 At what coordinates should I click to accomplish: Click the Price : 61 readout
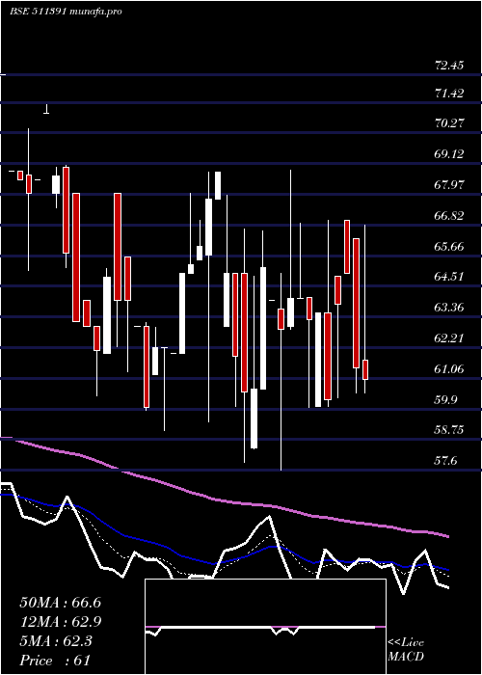tap(55, 661)
